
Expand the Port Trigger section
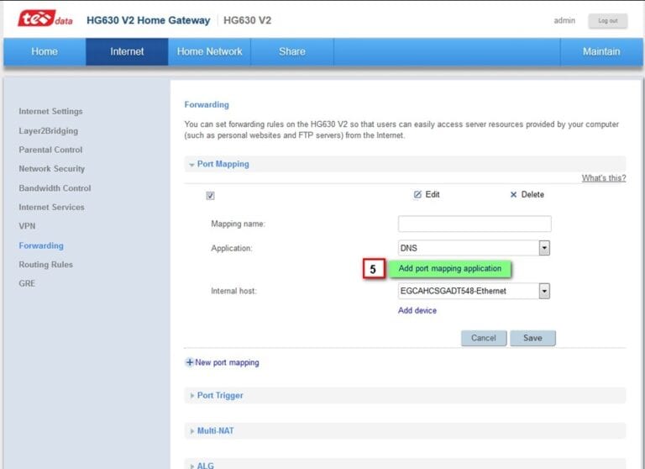pos(220,395)
